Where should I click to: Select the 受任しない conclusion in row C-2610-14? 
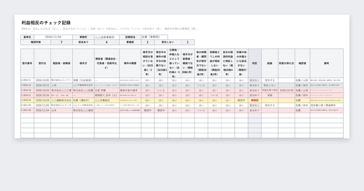(x=270, y=85)
